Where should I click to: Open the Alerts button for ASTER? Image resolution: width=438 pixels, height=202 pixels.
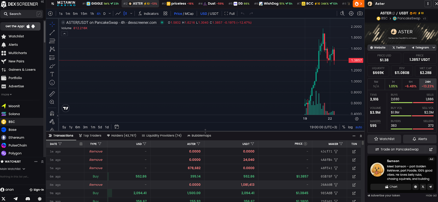420,139
